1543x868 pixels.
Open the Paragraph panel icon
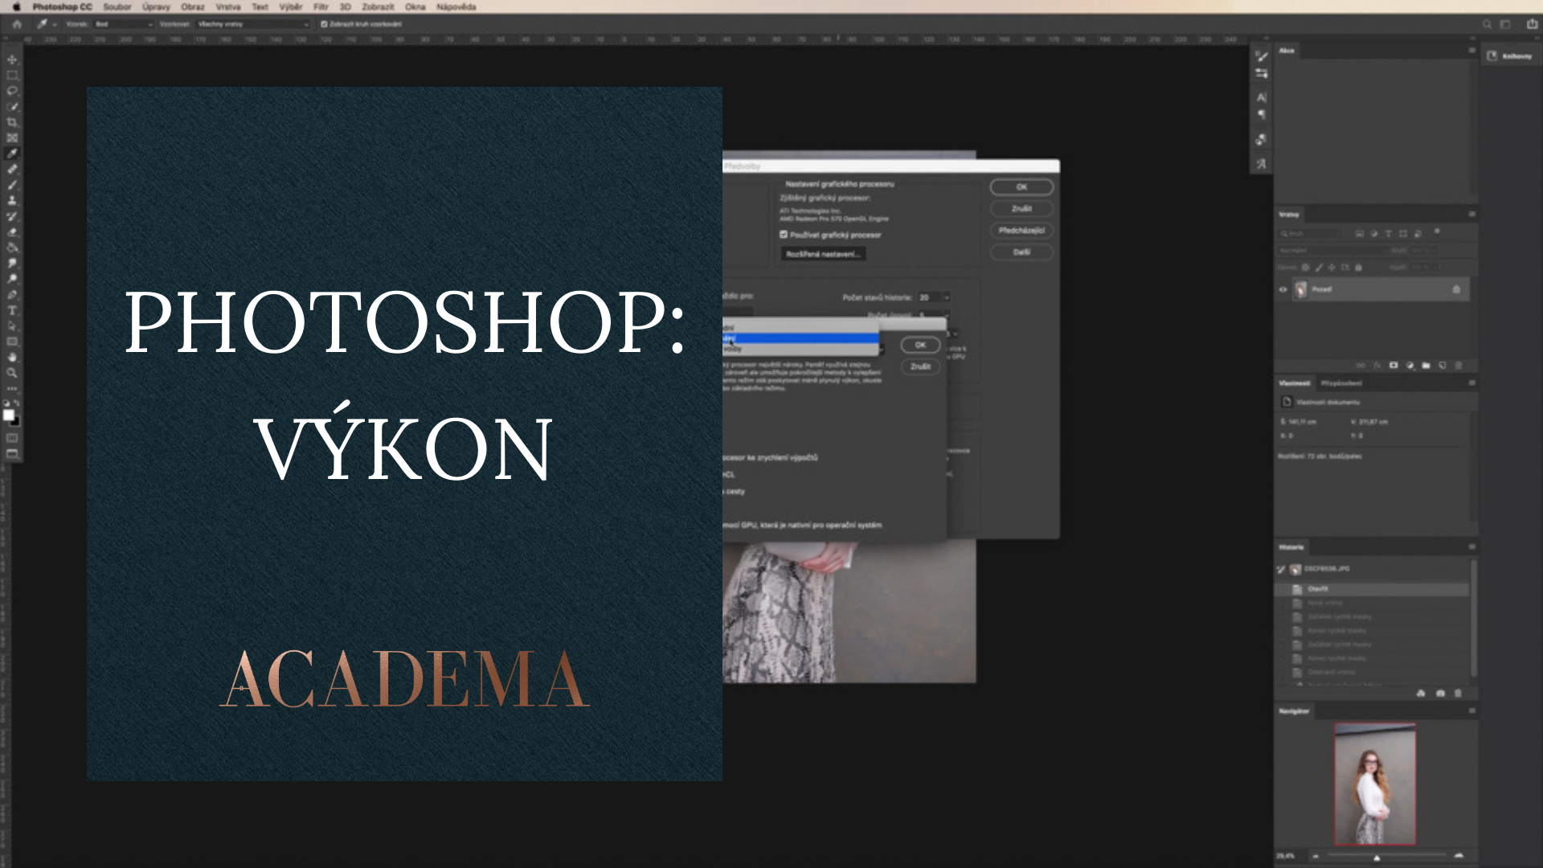pos(1262,114)
